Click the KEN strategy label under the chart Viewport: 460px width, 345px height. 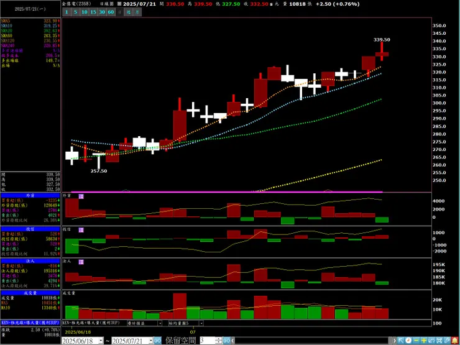(90, 323)
